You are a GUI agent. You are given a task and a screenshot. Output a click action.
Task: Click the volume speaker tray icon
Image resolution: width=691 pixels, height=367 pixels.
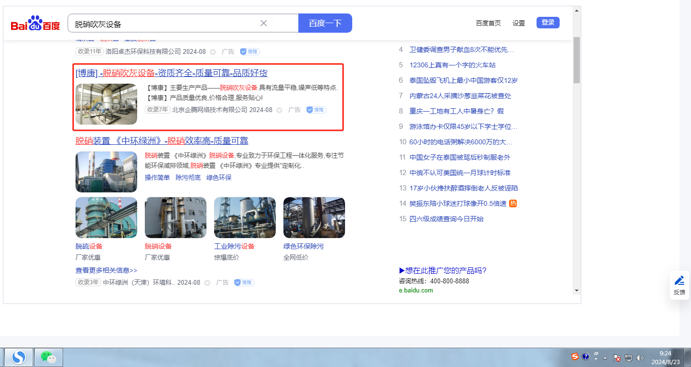coord(640,357)
